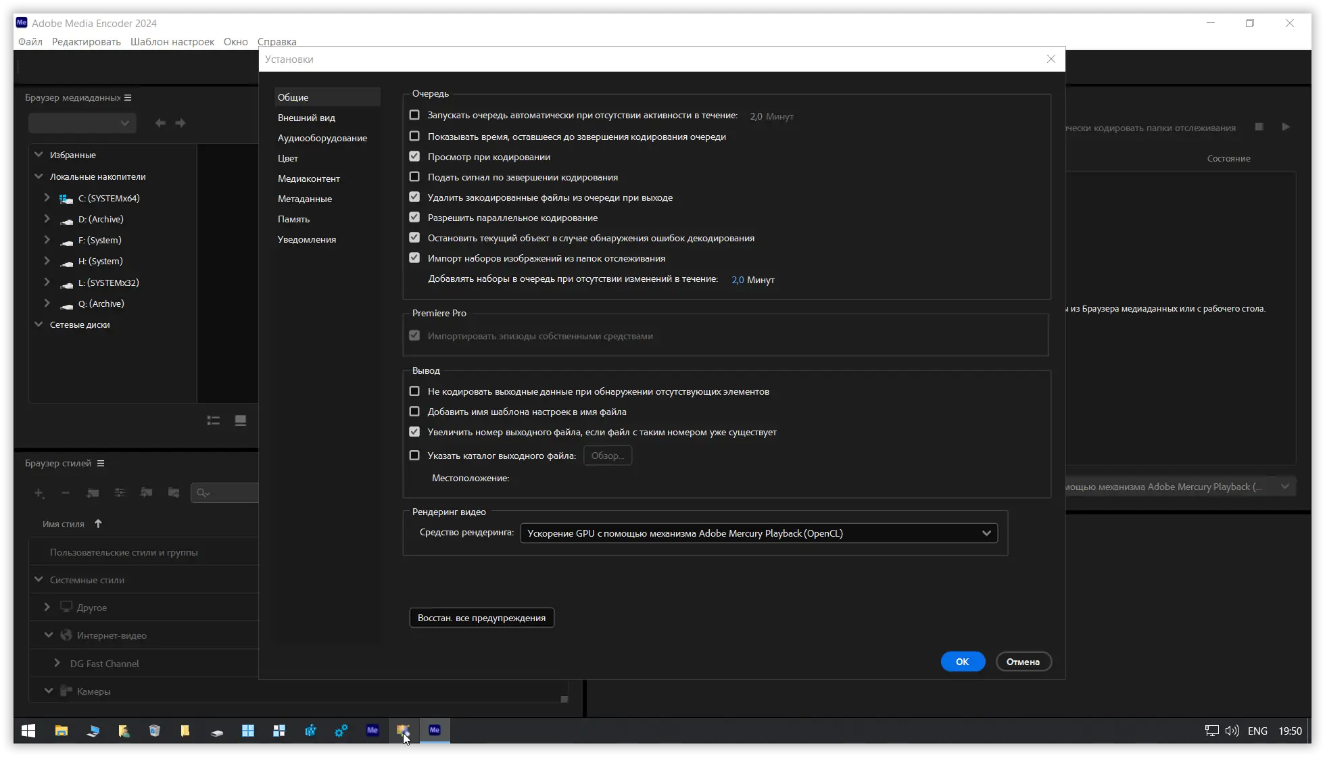Viewport: 1325px width, 757px height.
Task: Expand the C: (SYSTEMx64) drive node
Action: tap(47, 198)
